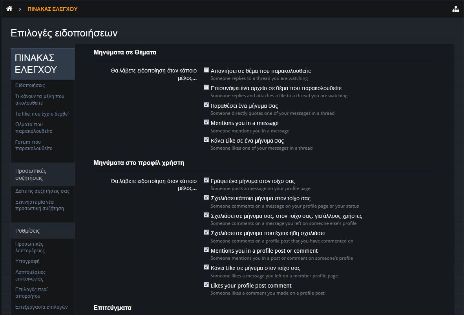Screen dimensions: 464x315
Task: Uncheck 'Γράψει ένα μήνυμα στον τοίχο σας'
Action: tap(206, 180)
